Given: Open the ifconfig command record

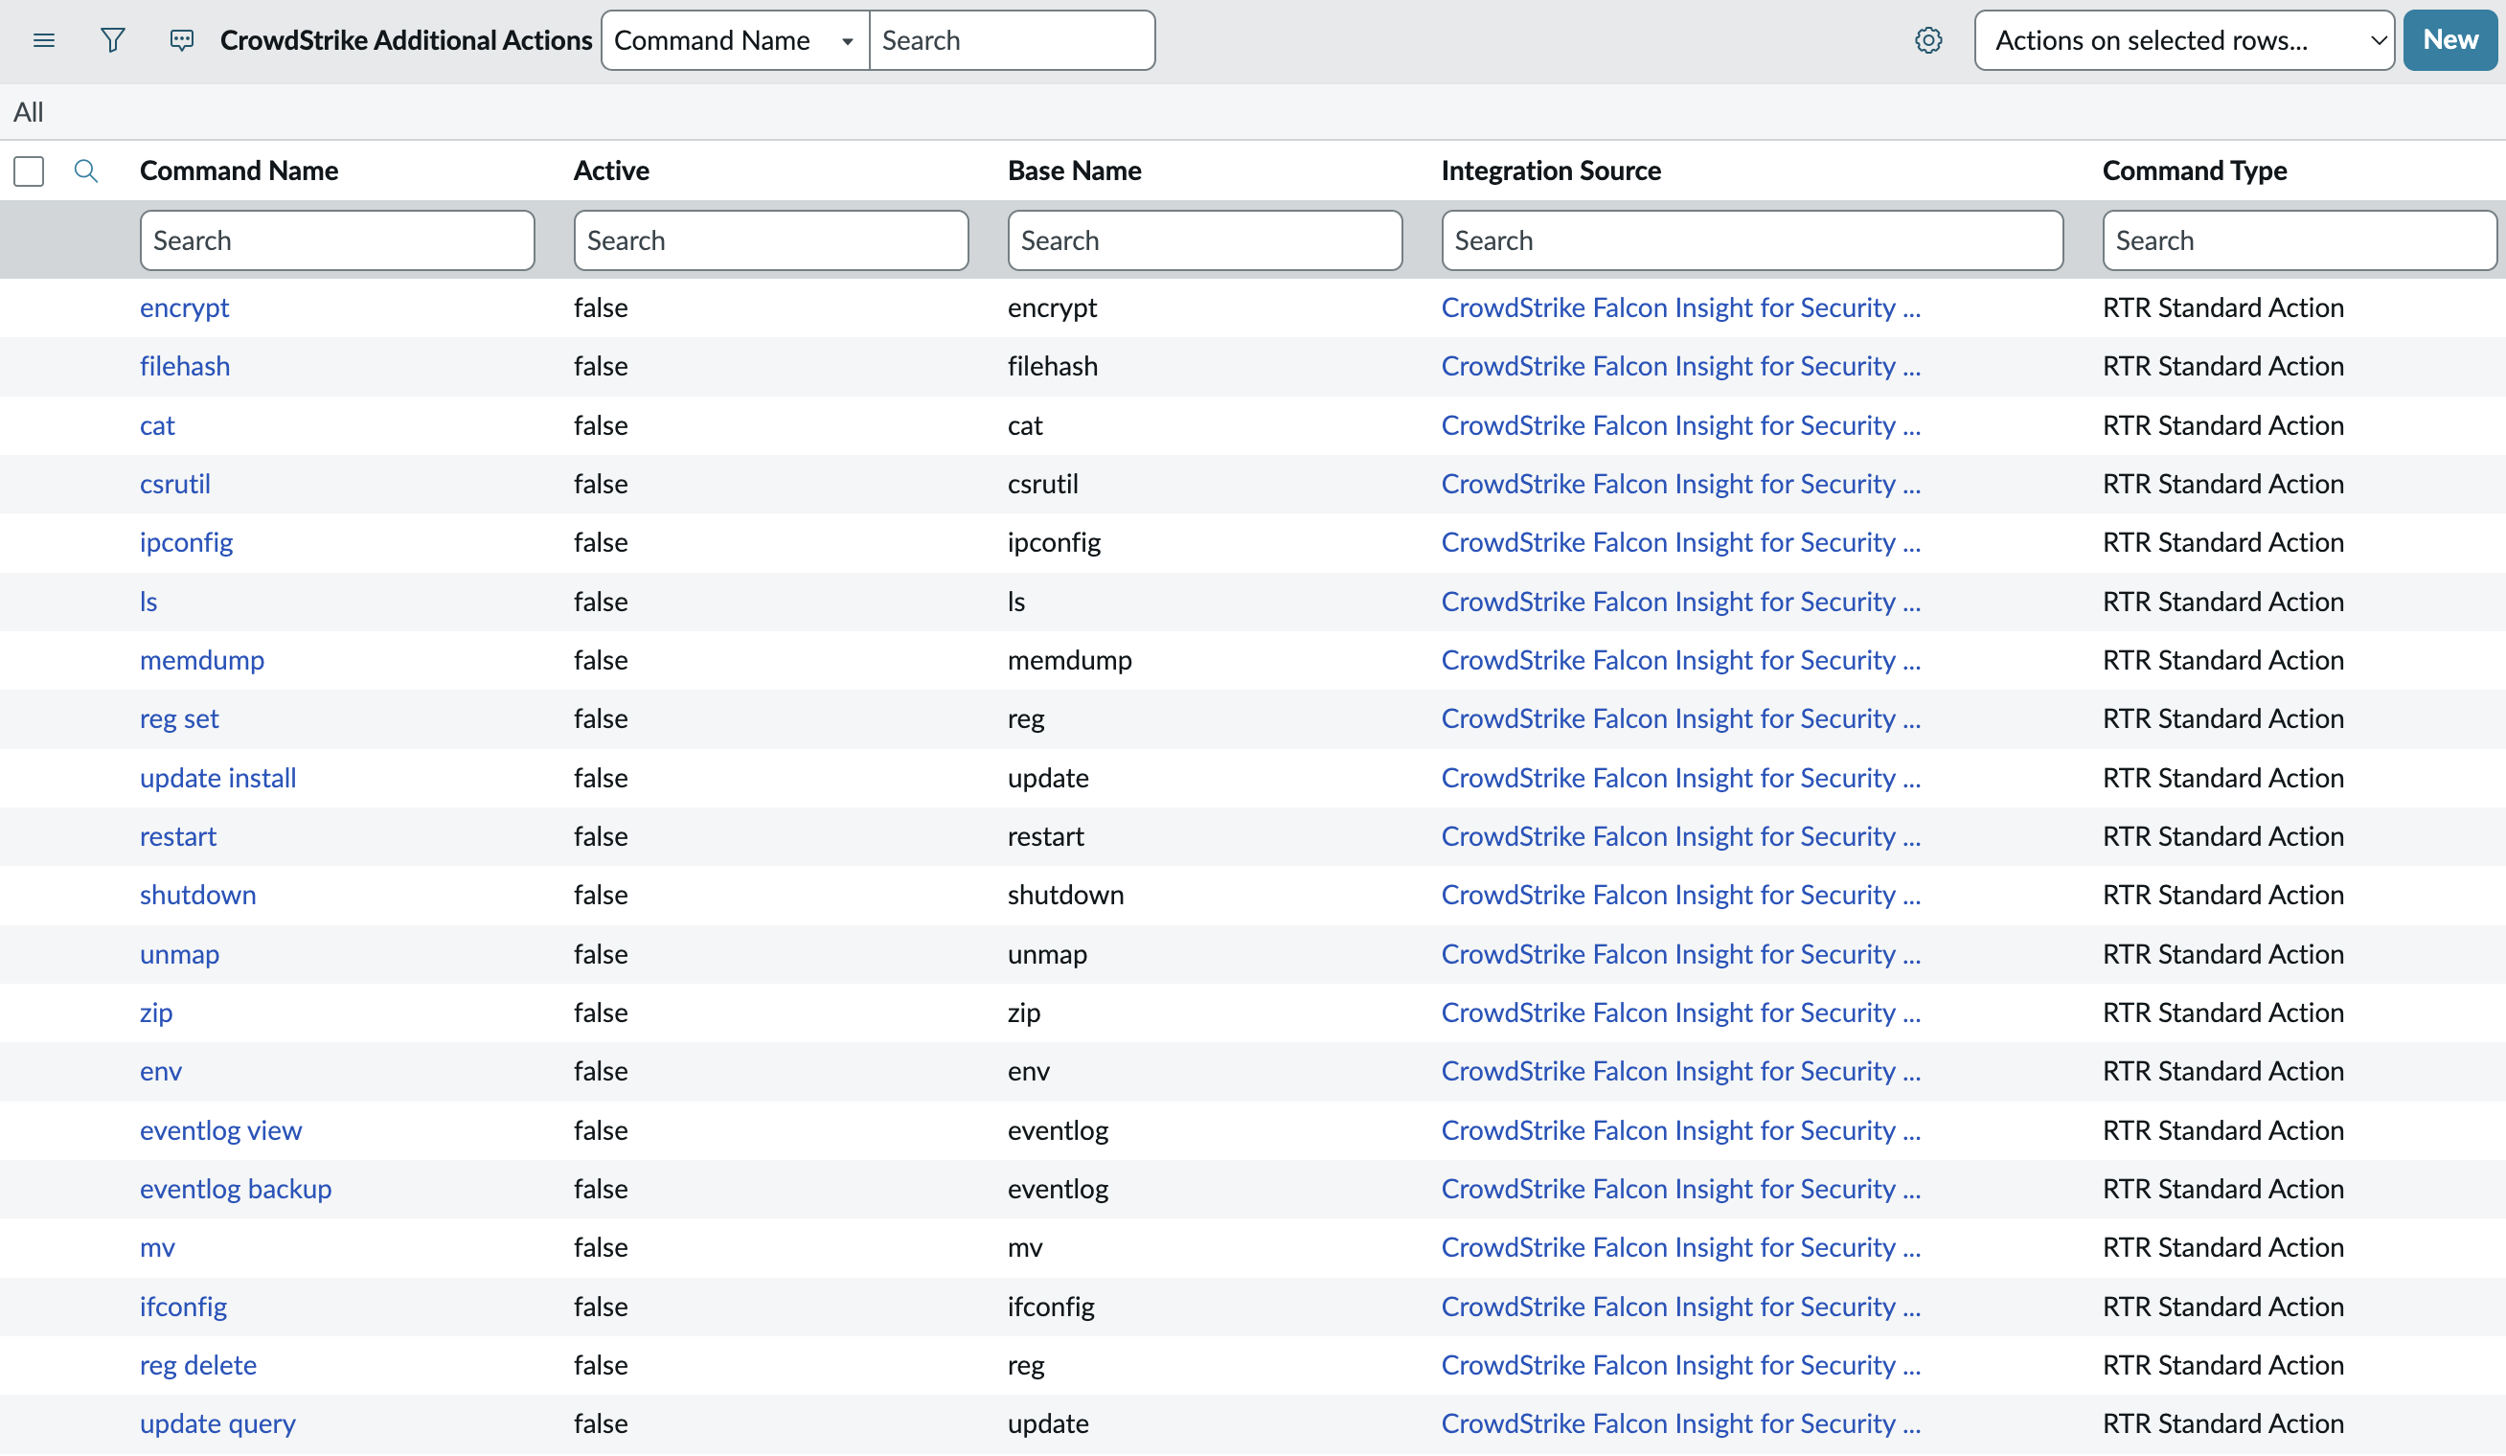Looking at the screenshot, I should 183,1306.
